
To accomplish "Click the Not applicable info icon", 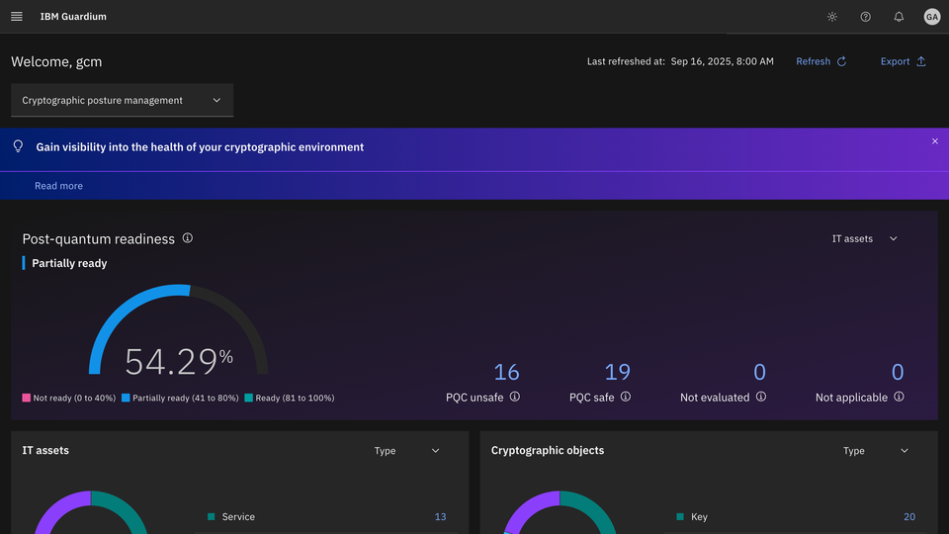I will tap(899, 397).
